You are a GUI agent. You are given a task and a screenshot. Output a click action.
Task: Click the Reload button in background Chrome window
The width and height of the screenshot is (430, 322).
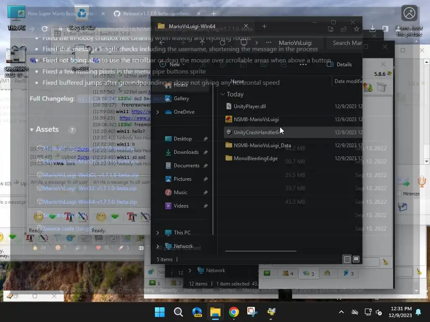tap(45, 29)
